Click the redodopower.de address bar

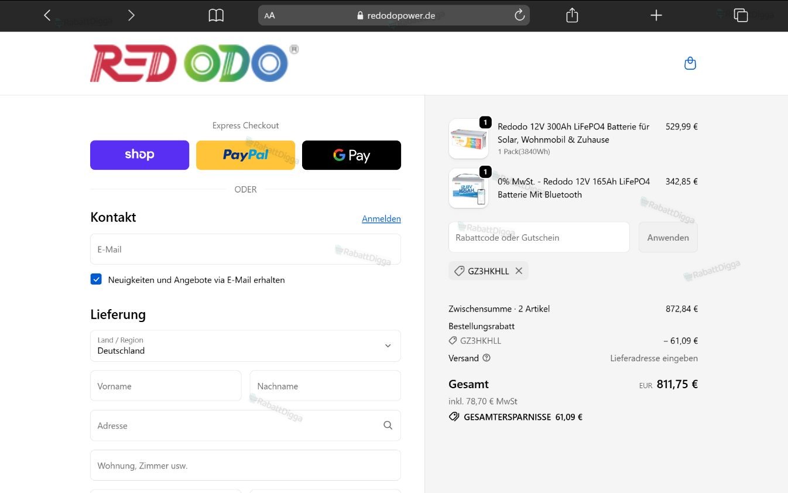(394, 15)
